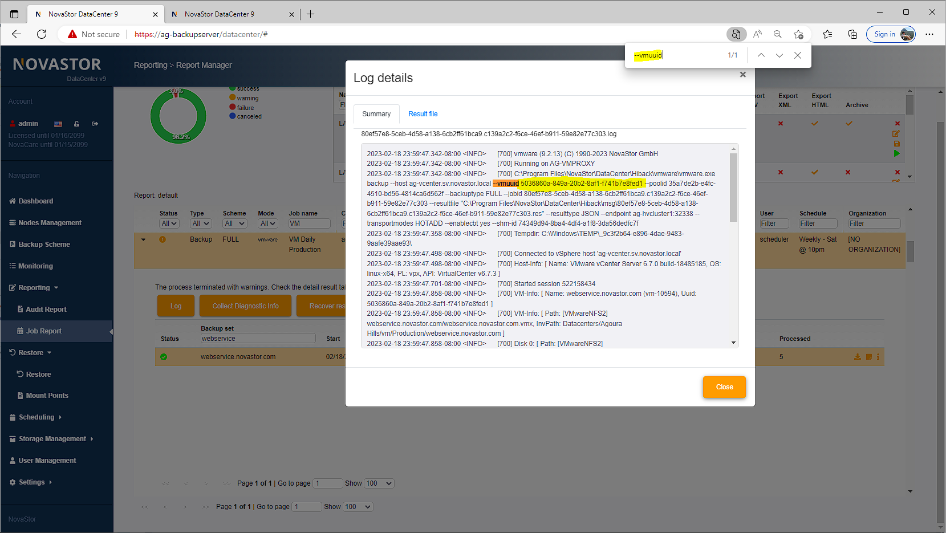Click the Log button
The width and height of the screenshot is (946, 533).
click(x=176, y=306)
